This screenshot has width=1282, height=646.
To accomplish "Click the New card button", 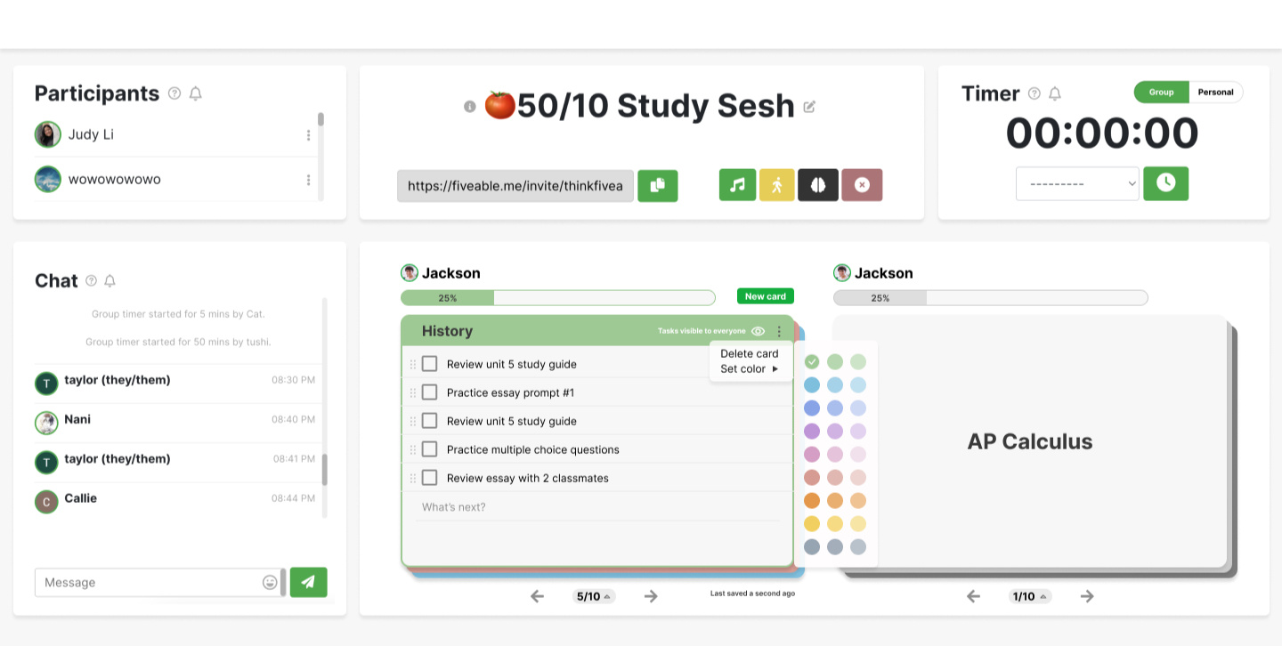I will point(765,296).
